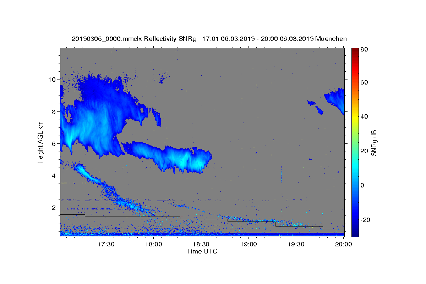This screenshot has width=426, height=284.
Task: Click the plot title starting 20190306_0000.mmclx
Action: (209, 39)
